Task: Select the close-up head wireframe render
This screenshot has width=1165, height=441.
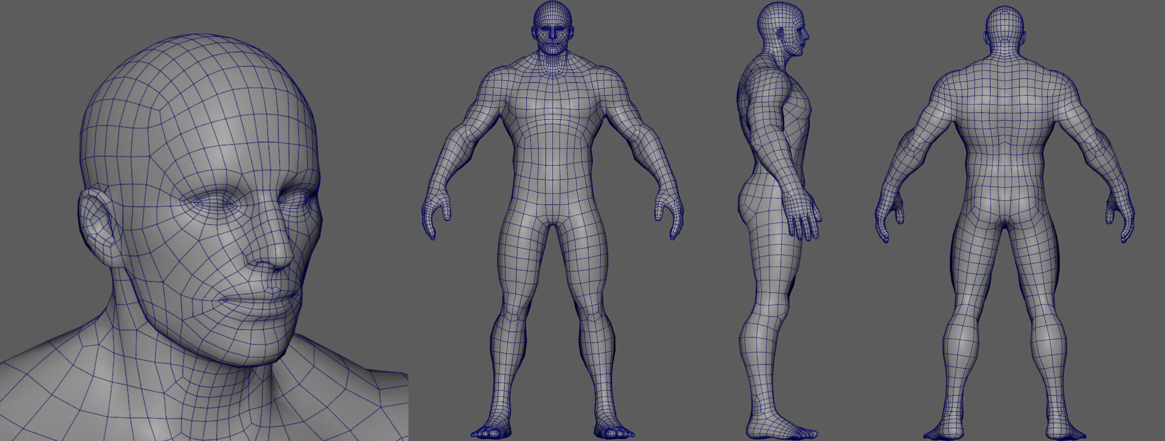Action: [x=204, y=237]
